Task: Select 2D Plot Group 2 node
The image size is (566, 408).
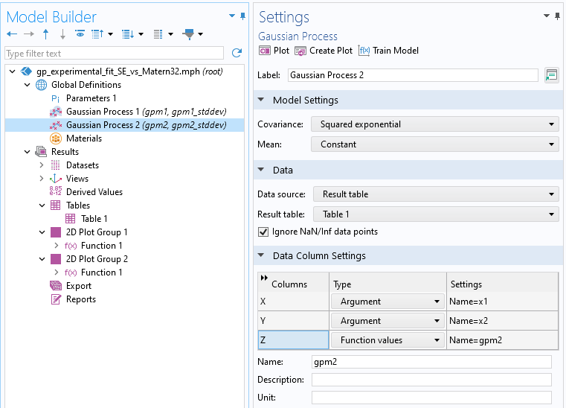Action: pyautogui.click(x=97, y=259)
